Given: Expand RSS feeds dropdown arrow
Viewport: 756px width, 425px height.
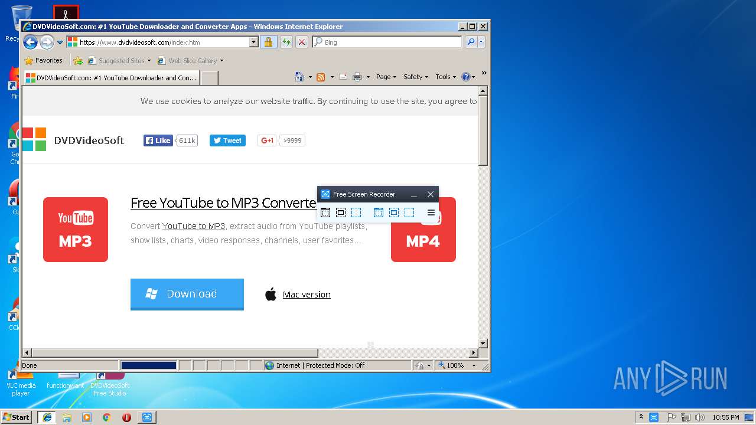Looking at the screenshot, I should click(332, 77).
